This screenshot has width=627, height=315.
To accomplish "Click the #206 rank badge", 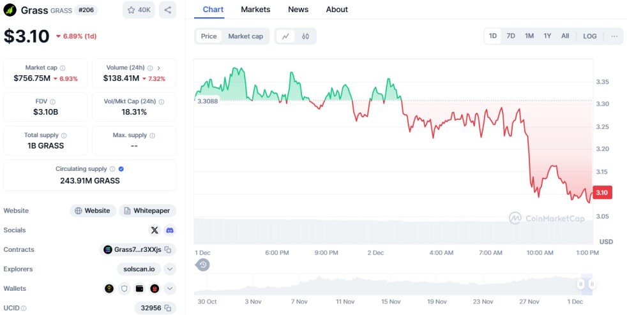I will point(86,10).
